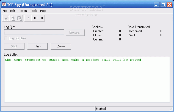Click the Stop square toolbar icon
174x112 pixels.
click(35, 18)
